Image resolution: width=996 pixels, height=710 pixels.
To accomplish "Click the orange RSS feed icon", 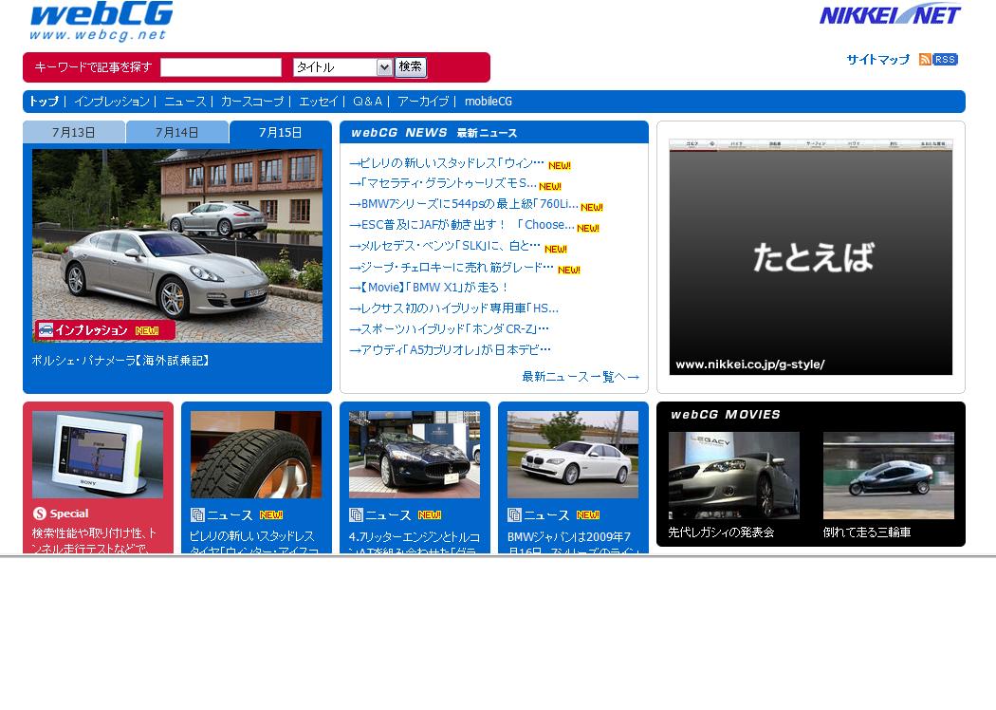I will click(925, 60).
